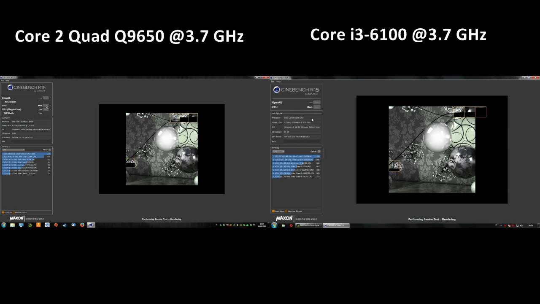This screenshot has width=540, height=304.
Task: Toggle ranking Details button in left window
Action: 50,149
